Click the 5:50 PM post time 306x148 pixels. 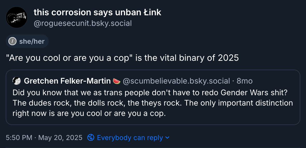click(x=19, y=137)
